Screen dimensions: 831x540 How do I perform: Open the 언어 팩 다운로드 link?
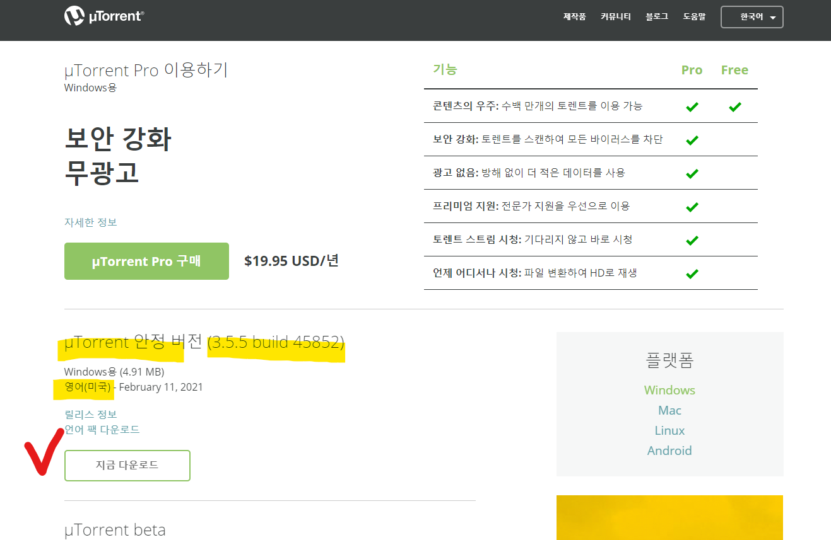coord(102,429)
